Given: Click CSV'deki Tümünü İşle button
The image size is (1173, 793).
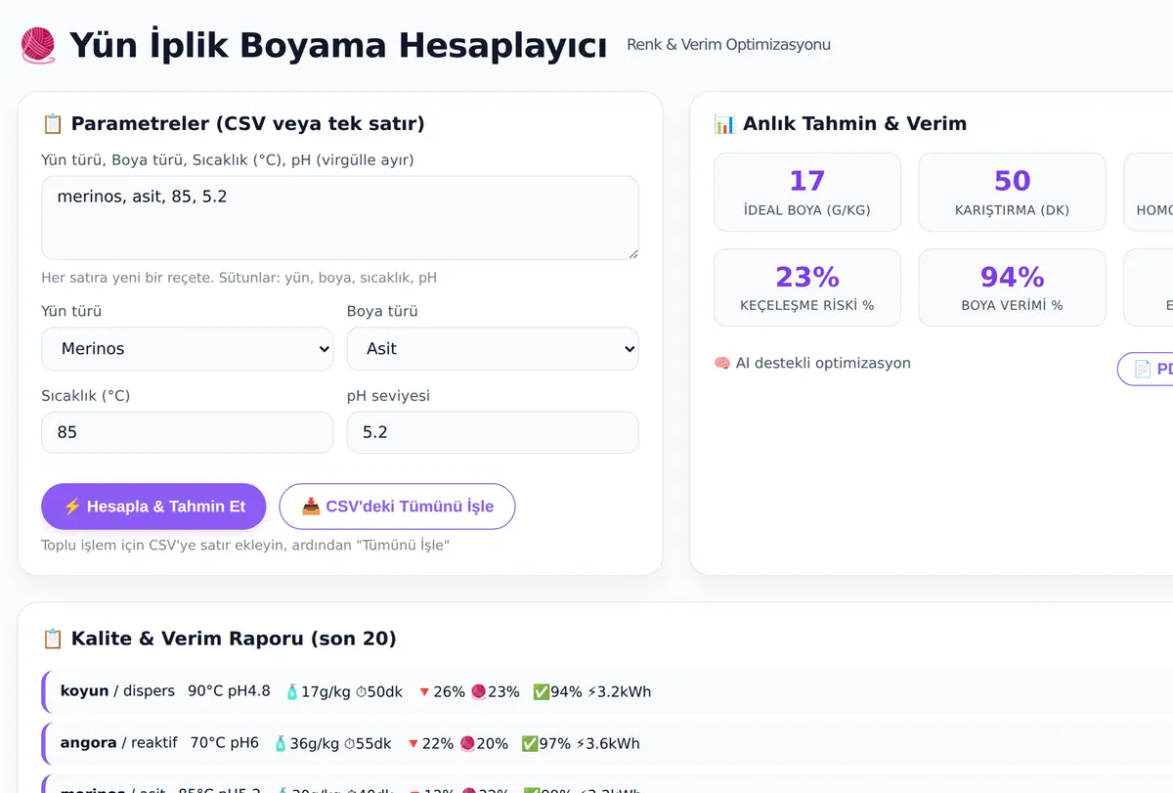Looking at the screenshot, I should [397, 507].
